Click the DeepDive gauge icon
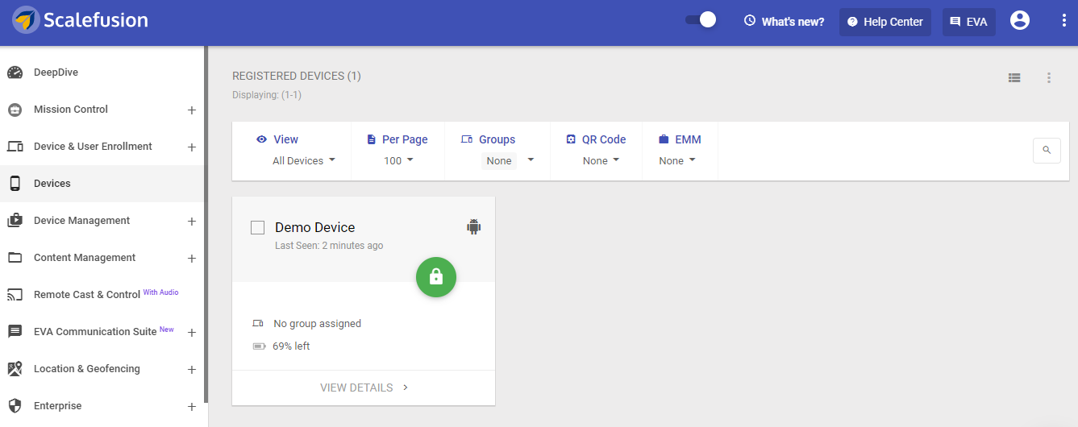1078x427 pixels. click(15, 73)
